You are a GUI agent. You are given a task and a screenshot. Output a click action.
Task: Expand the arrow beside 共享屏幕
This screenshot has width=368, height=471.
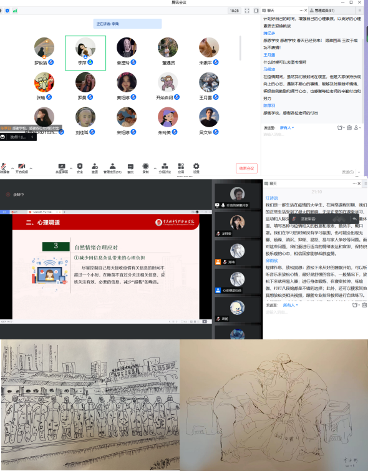[x=71, y=168]
